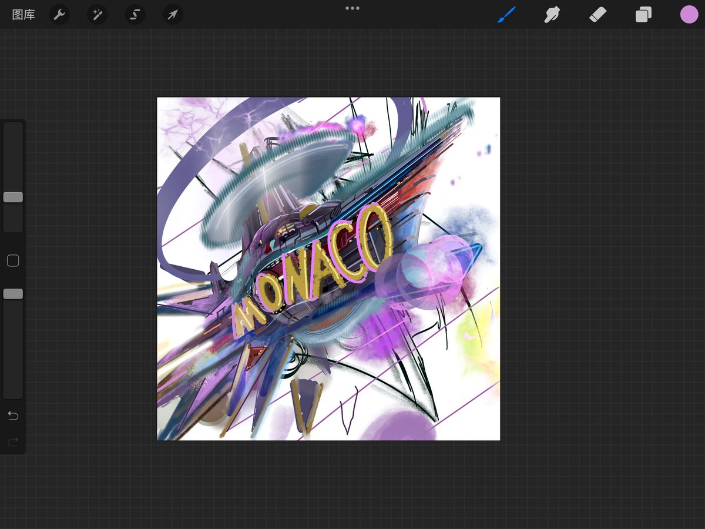The height and width of the screenshot is (529, 705).
Task: Activate the Transform arrow tool
Action: (173, 15)
